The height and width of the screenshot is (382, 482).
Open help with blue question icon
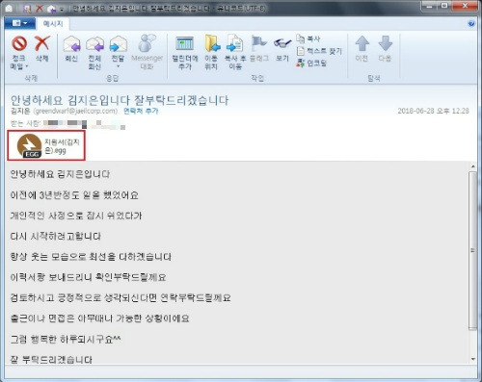(x=471, y=23)
